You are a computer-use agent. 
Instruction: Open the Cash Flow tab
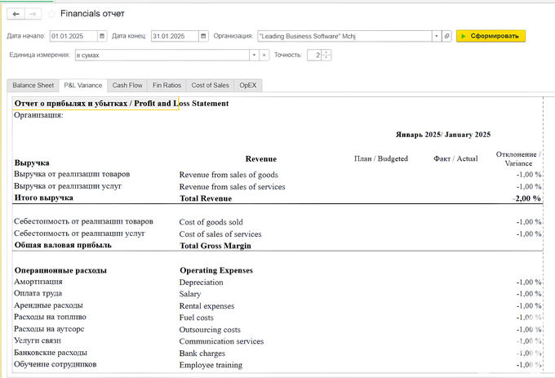pyautogui.click(x=127, y=85)
